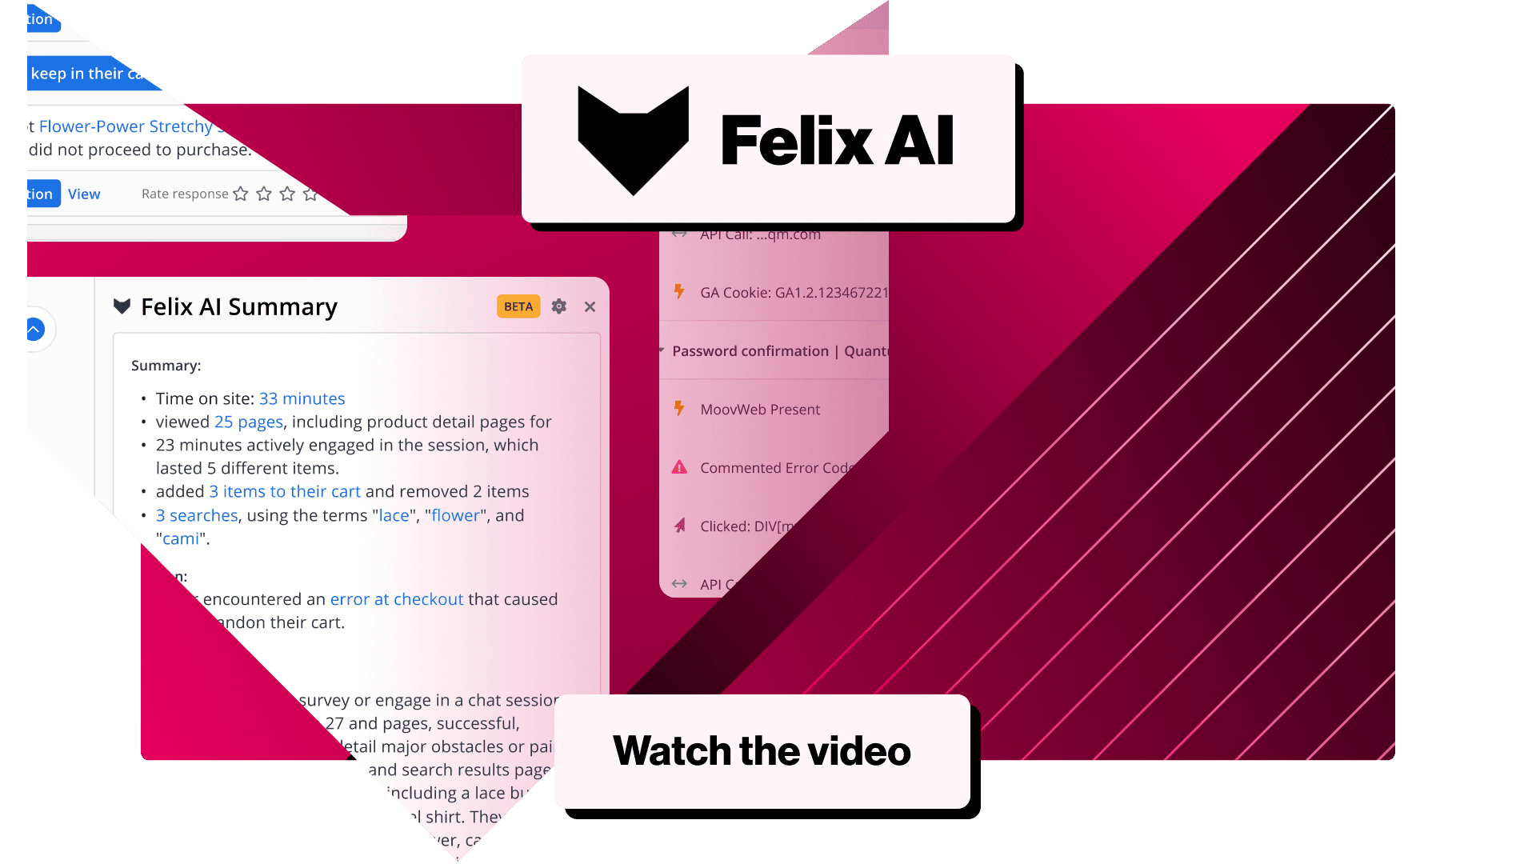Click the warning triangle icon next to Commented Error Code
This screenshot has height=864, width=1536.
(678, 466)
